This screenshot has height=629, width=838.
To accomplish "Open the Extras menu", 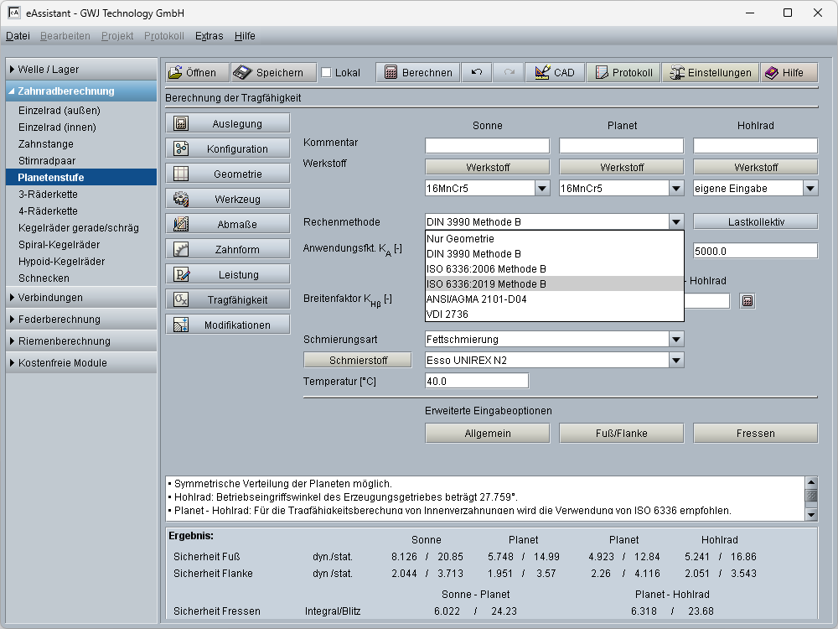I will click(x=209, y=36).
